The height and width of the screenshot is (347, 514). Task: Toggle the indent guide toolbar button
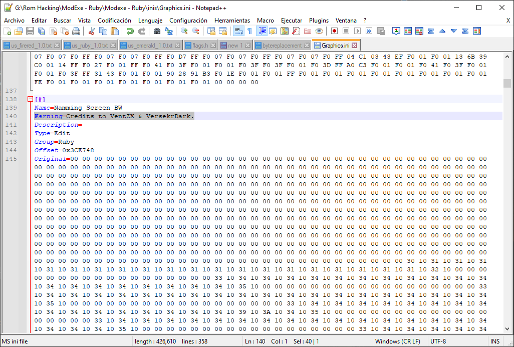point(262,31)
